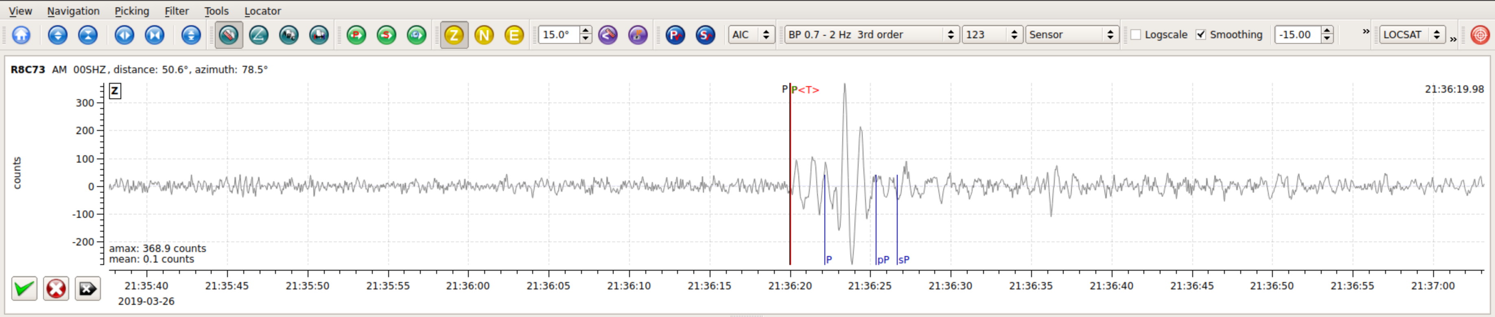
Task: Click the blue horizontal expand arrows icon
Action: click(x=124, y=35)
